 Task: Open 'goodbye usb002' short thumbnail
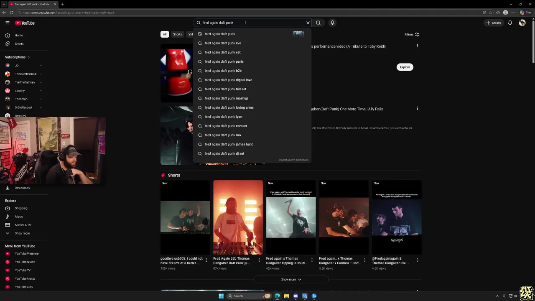tap(185, 217)
